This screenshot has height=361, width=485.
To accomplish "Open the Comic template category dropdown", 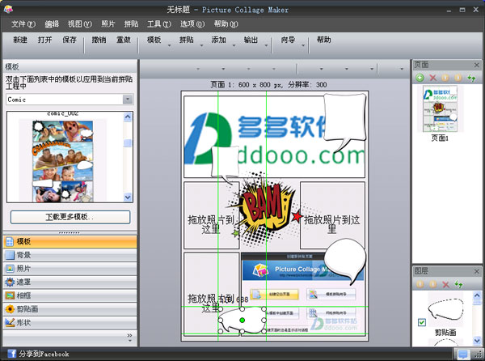I will (x=128, y=100).
